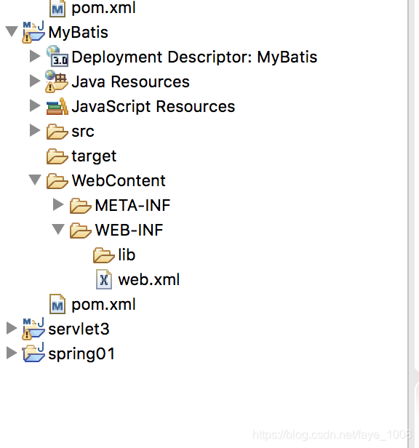Select the 'lib' folder label

coord(127,255)
